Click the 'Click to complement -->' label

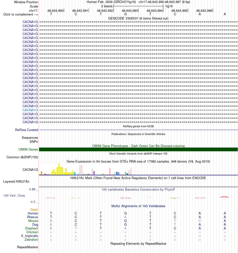tap(21, 15)
